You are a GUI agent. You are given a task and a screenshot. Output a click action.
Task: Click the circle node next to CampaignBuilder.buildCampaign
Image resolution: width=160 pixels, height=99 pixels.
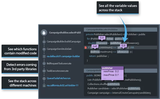pyautogui.click(x=44, y=42)
